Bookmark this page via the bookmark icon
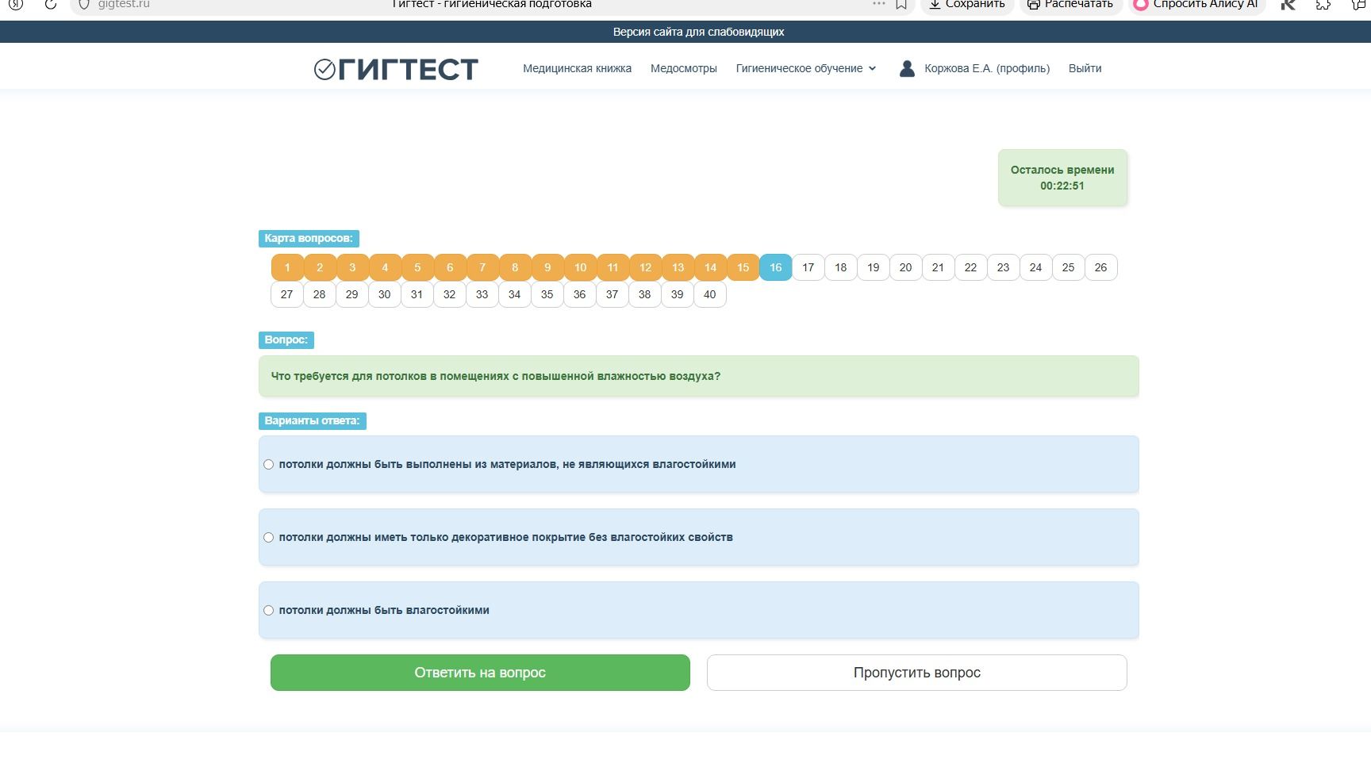 click(901, 4)
